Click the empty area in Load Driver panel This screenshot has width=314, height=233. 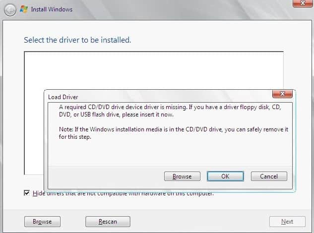pos(170,153)
